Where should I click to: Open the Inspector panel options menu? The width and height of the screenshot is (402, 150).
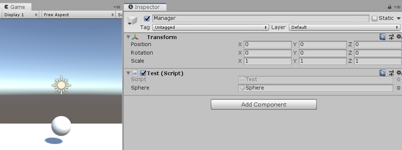click(x=398, y=7)
